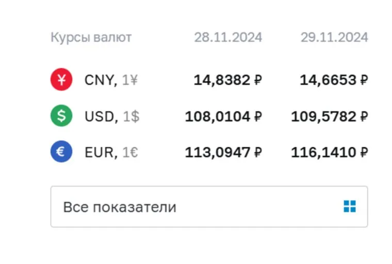Image resolution: width=392 pixels, height=264 pixels.
Task: Click the ₽ sign after 113,0947
Action: pos(258,153)
